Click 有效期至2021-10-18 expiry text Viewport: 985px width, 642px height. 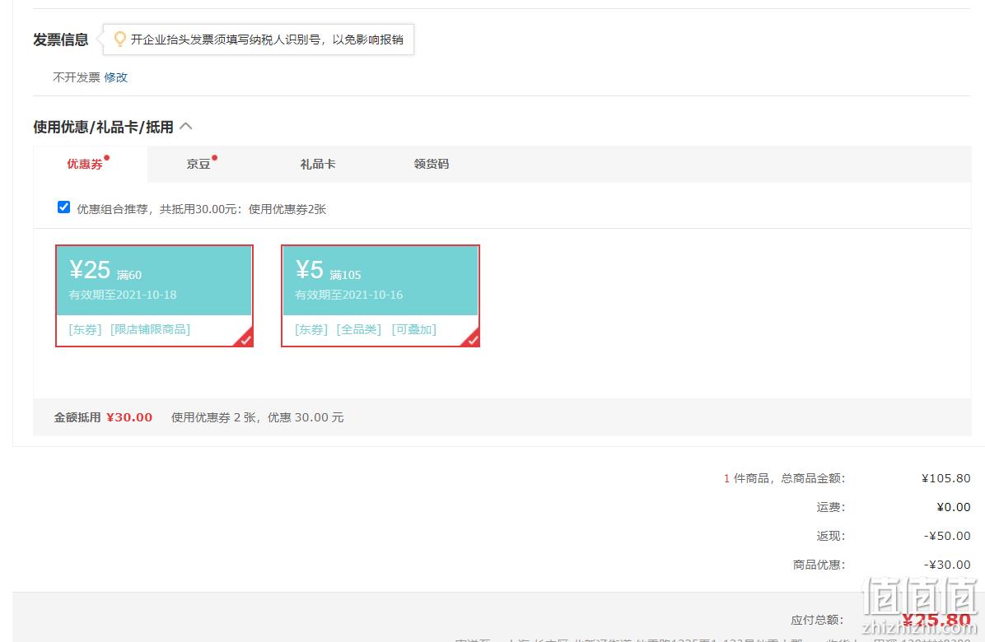(x=123, y=295)
